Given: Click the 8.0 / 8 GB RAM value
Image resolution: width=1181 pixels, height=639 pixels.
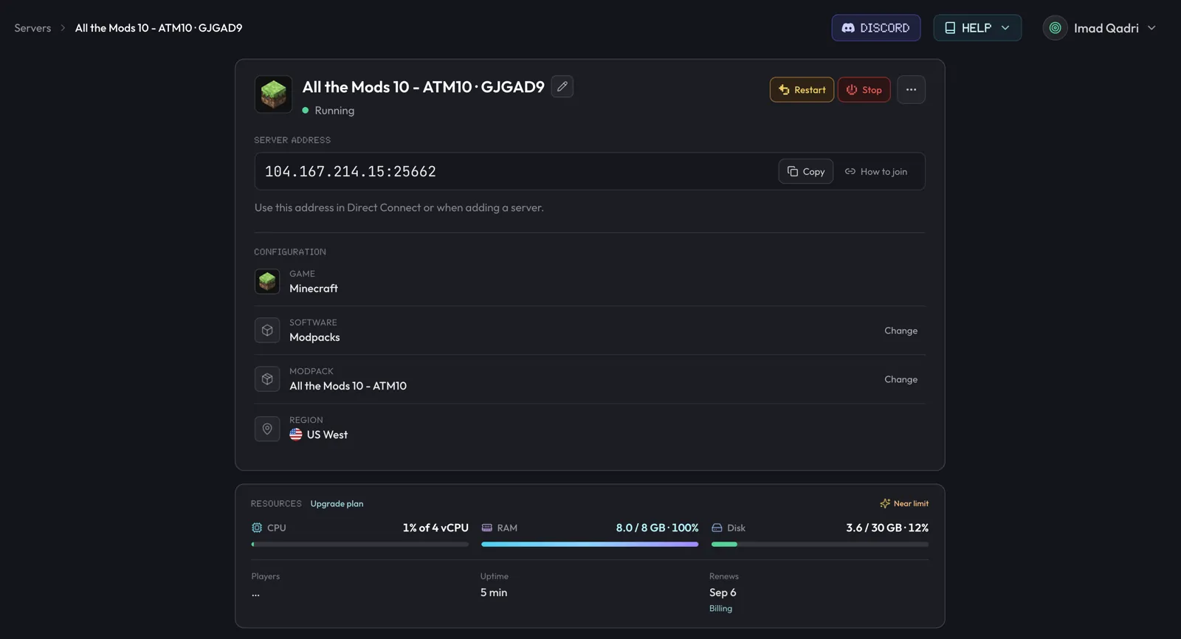Looking at the screenshot, I should tap(657, 528).
